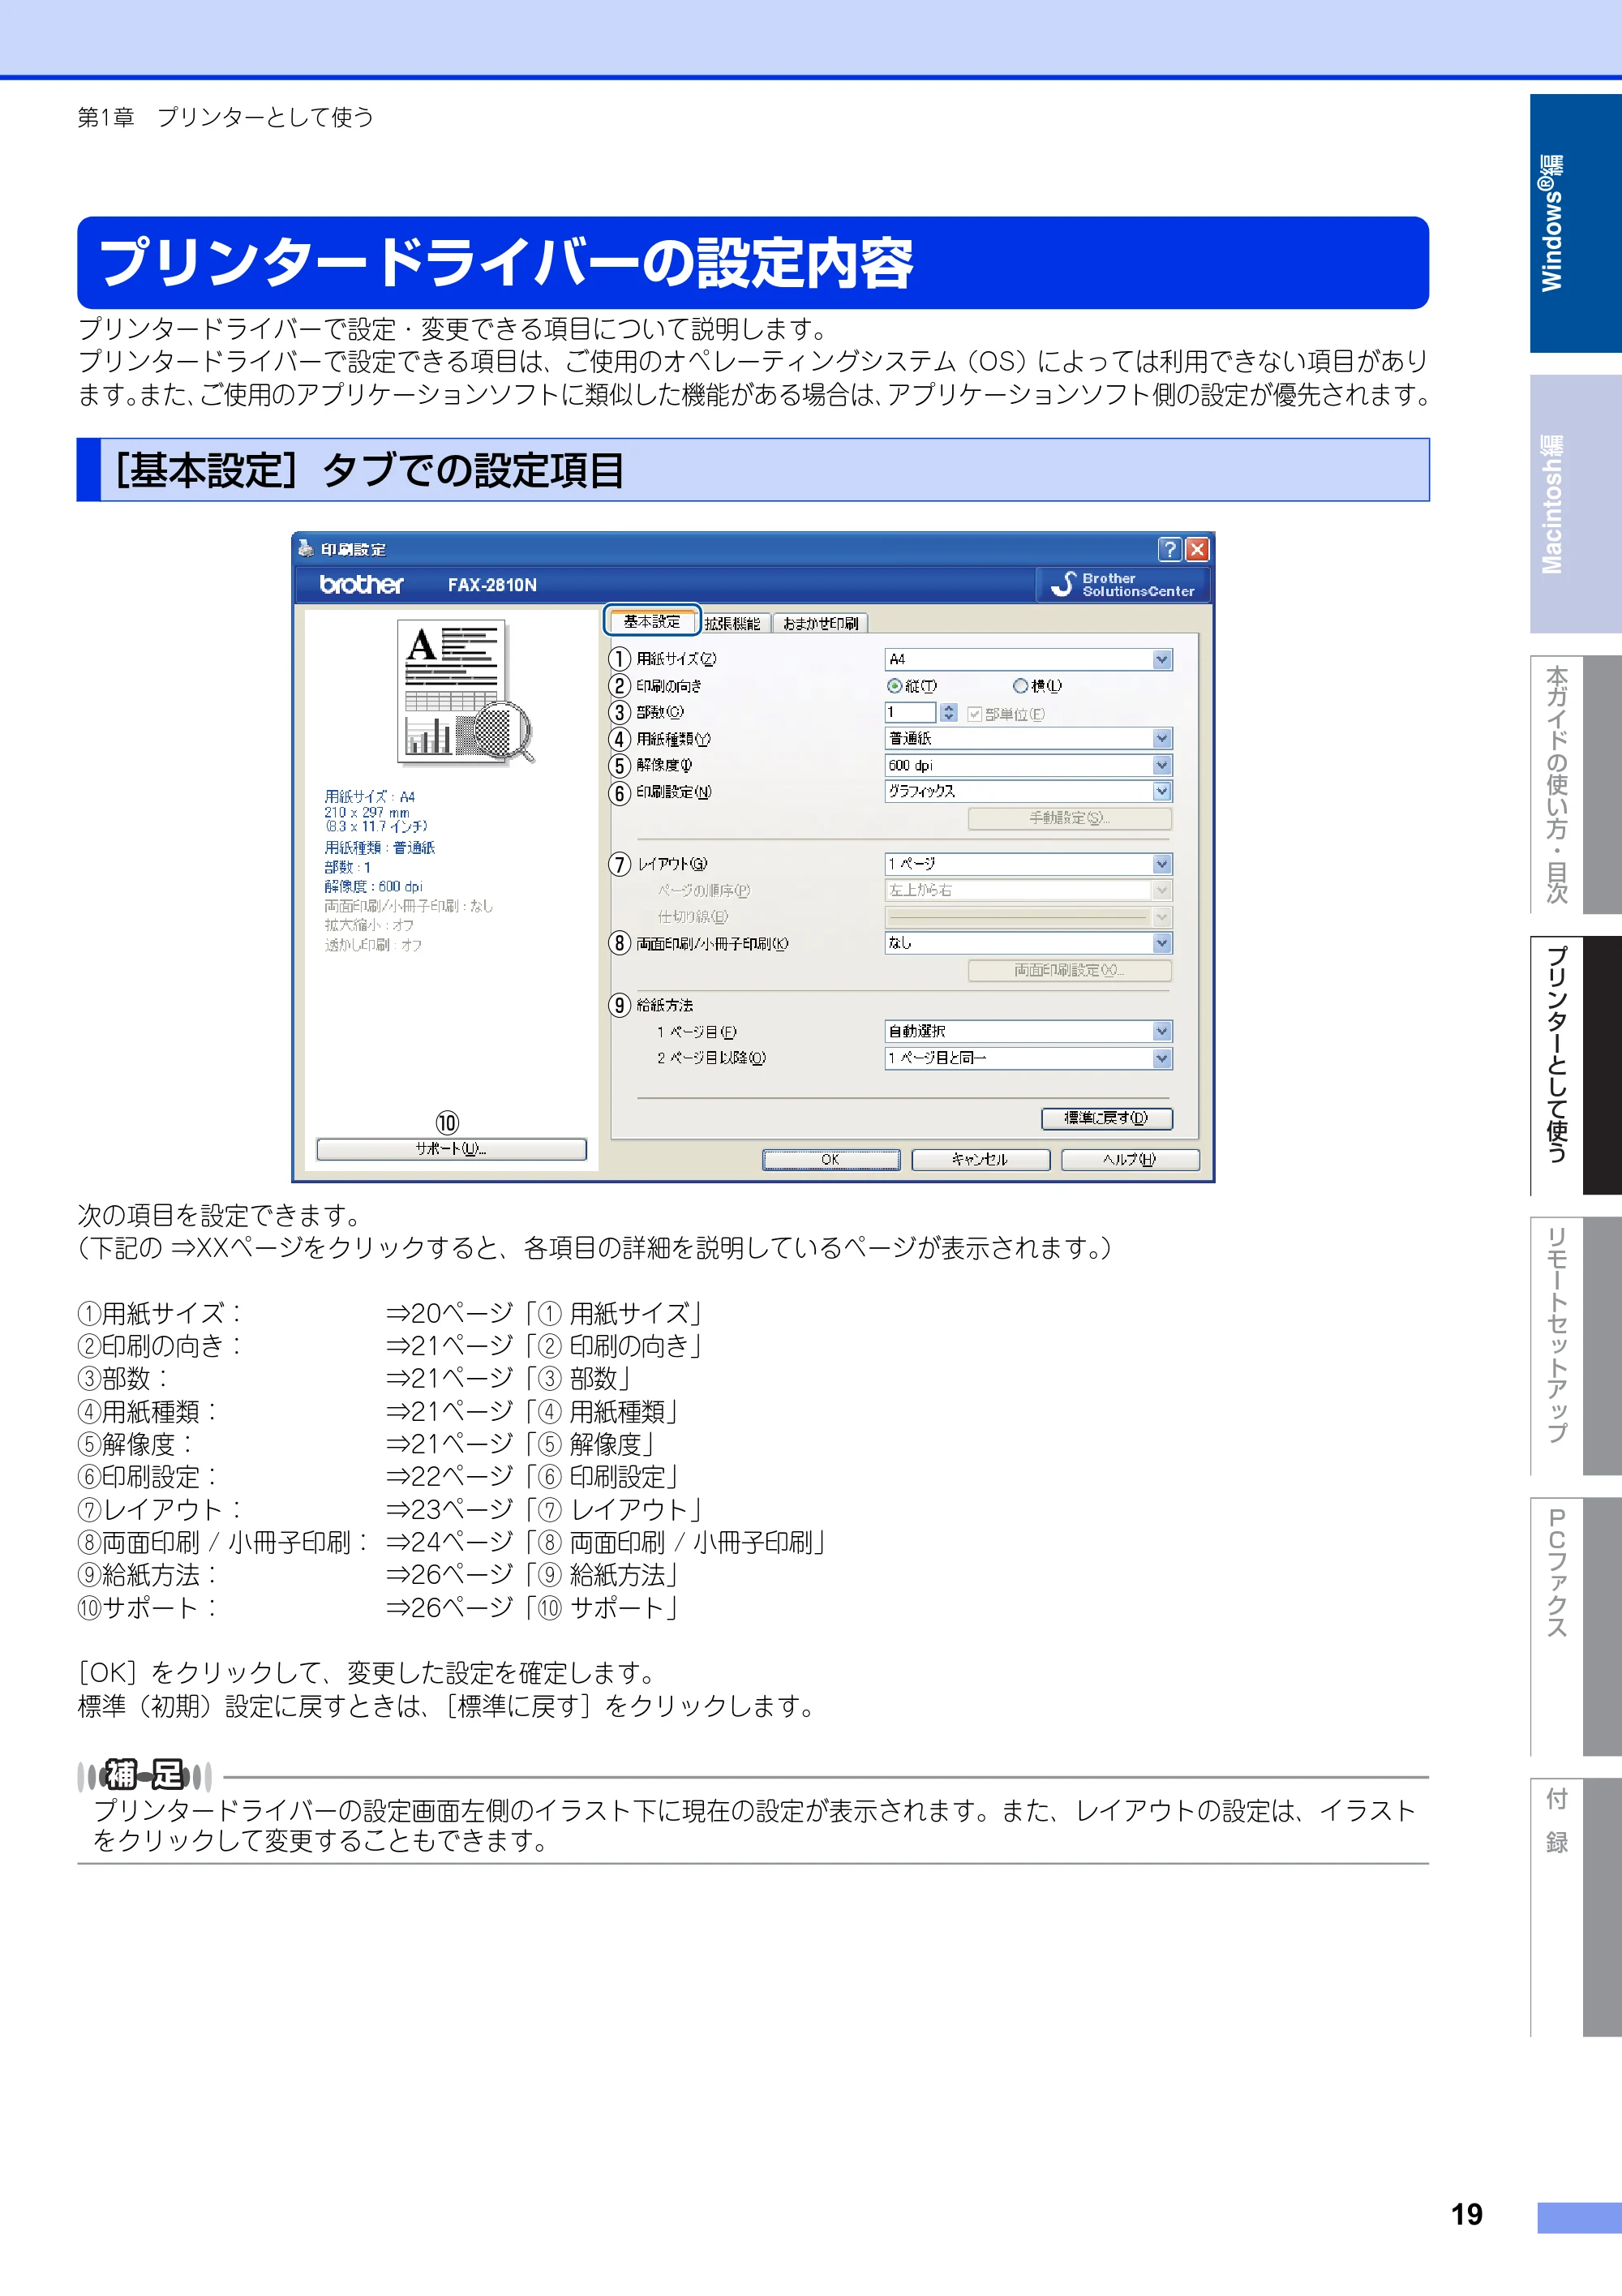The height and width of the screenshot is (2296, 1622).
Task: Click the 標準に戻す button
Action: coord(1106,1118)
